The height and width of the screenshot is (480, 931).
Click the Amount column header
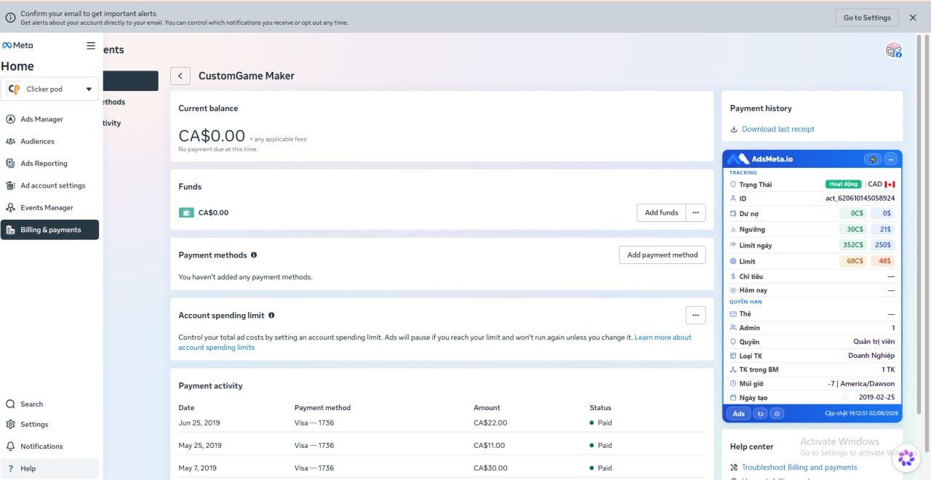coord(487,408)
